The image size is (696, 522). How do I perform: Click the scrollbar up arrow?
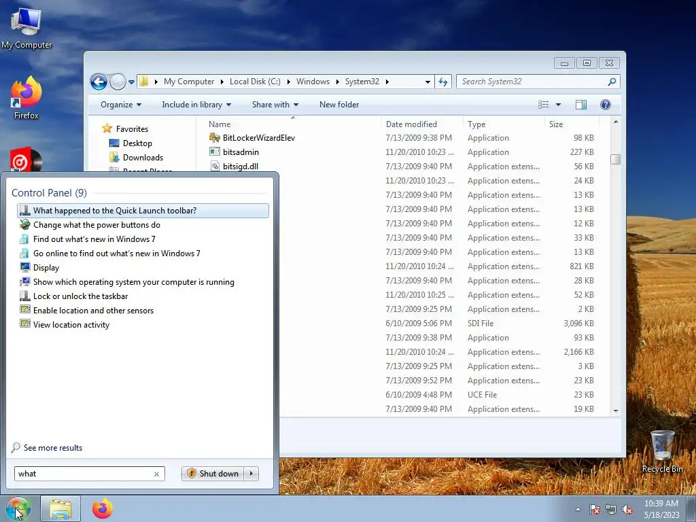pyautogui.click(x=616, y=122)
